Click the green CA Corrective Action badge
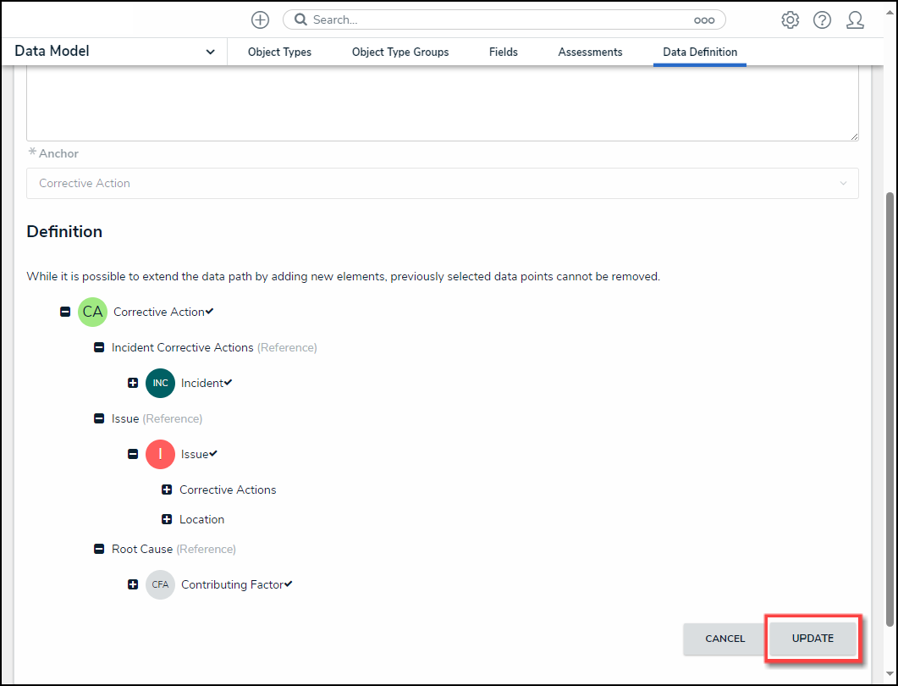The height and width of the screenshot is (686, 898). [92, 312]
